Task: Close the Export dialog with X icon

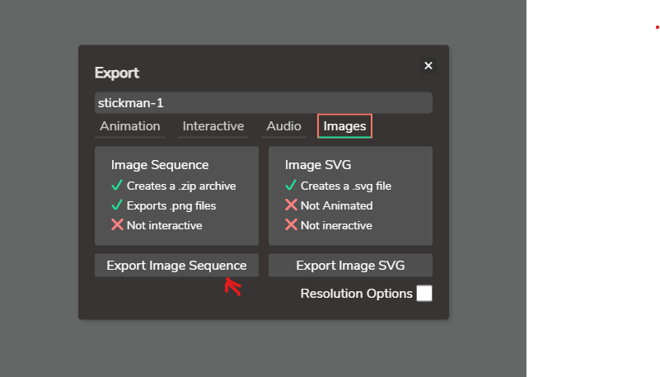Action: 428,66
